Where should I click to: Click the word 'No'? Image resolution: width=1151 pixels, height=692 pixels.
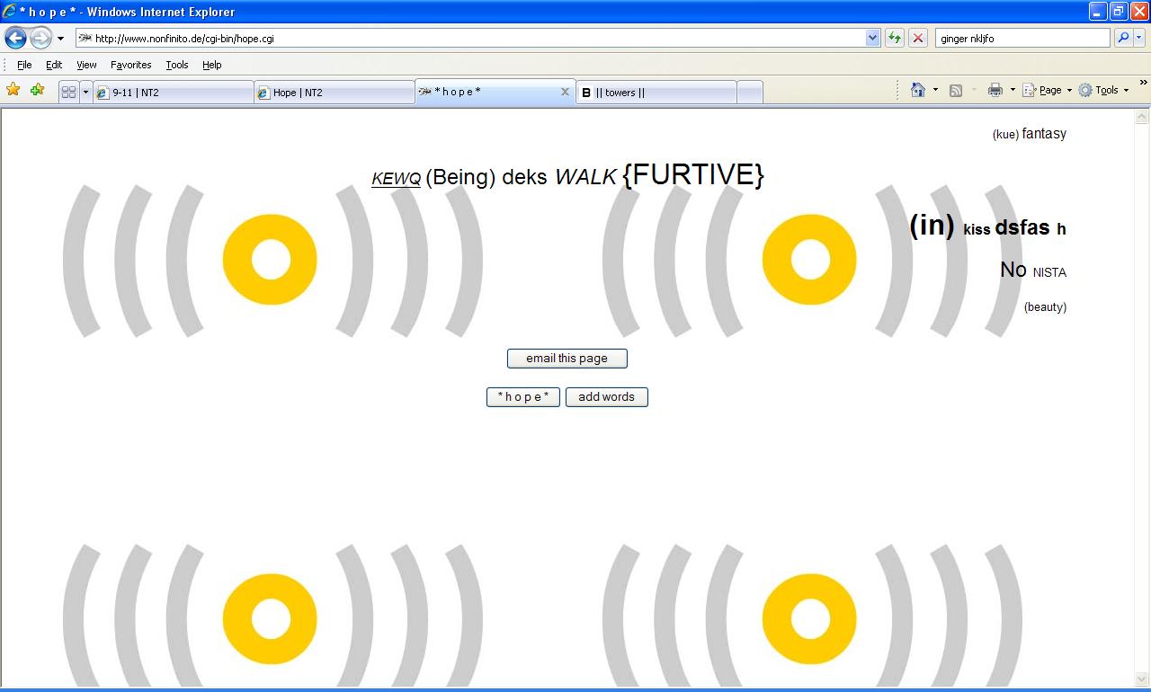click(1013, 270)
